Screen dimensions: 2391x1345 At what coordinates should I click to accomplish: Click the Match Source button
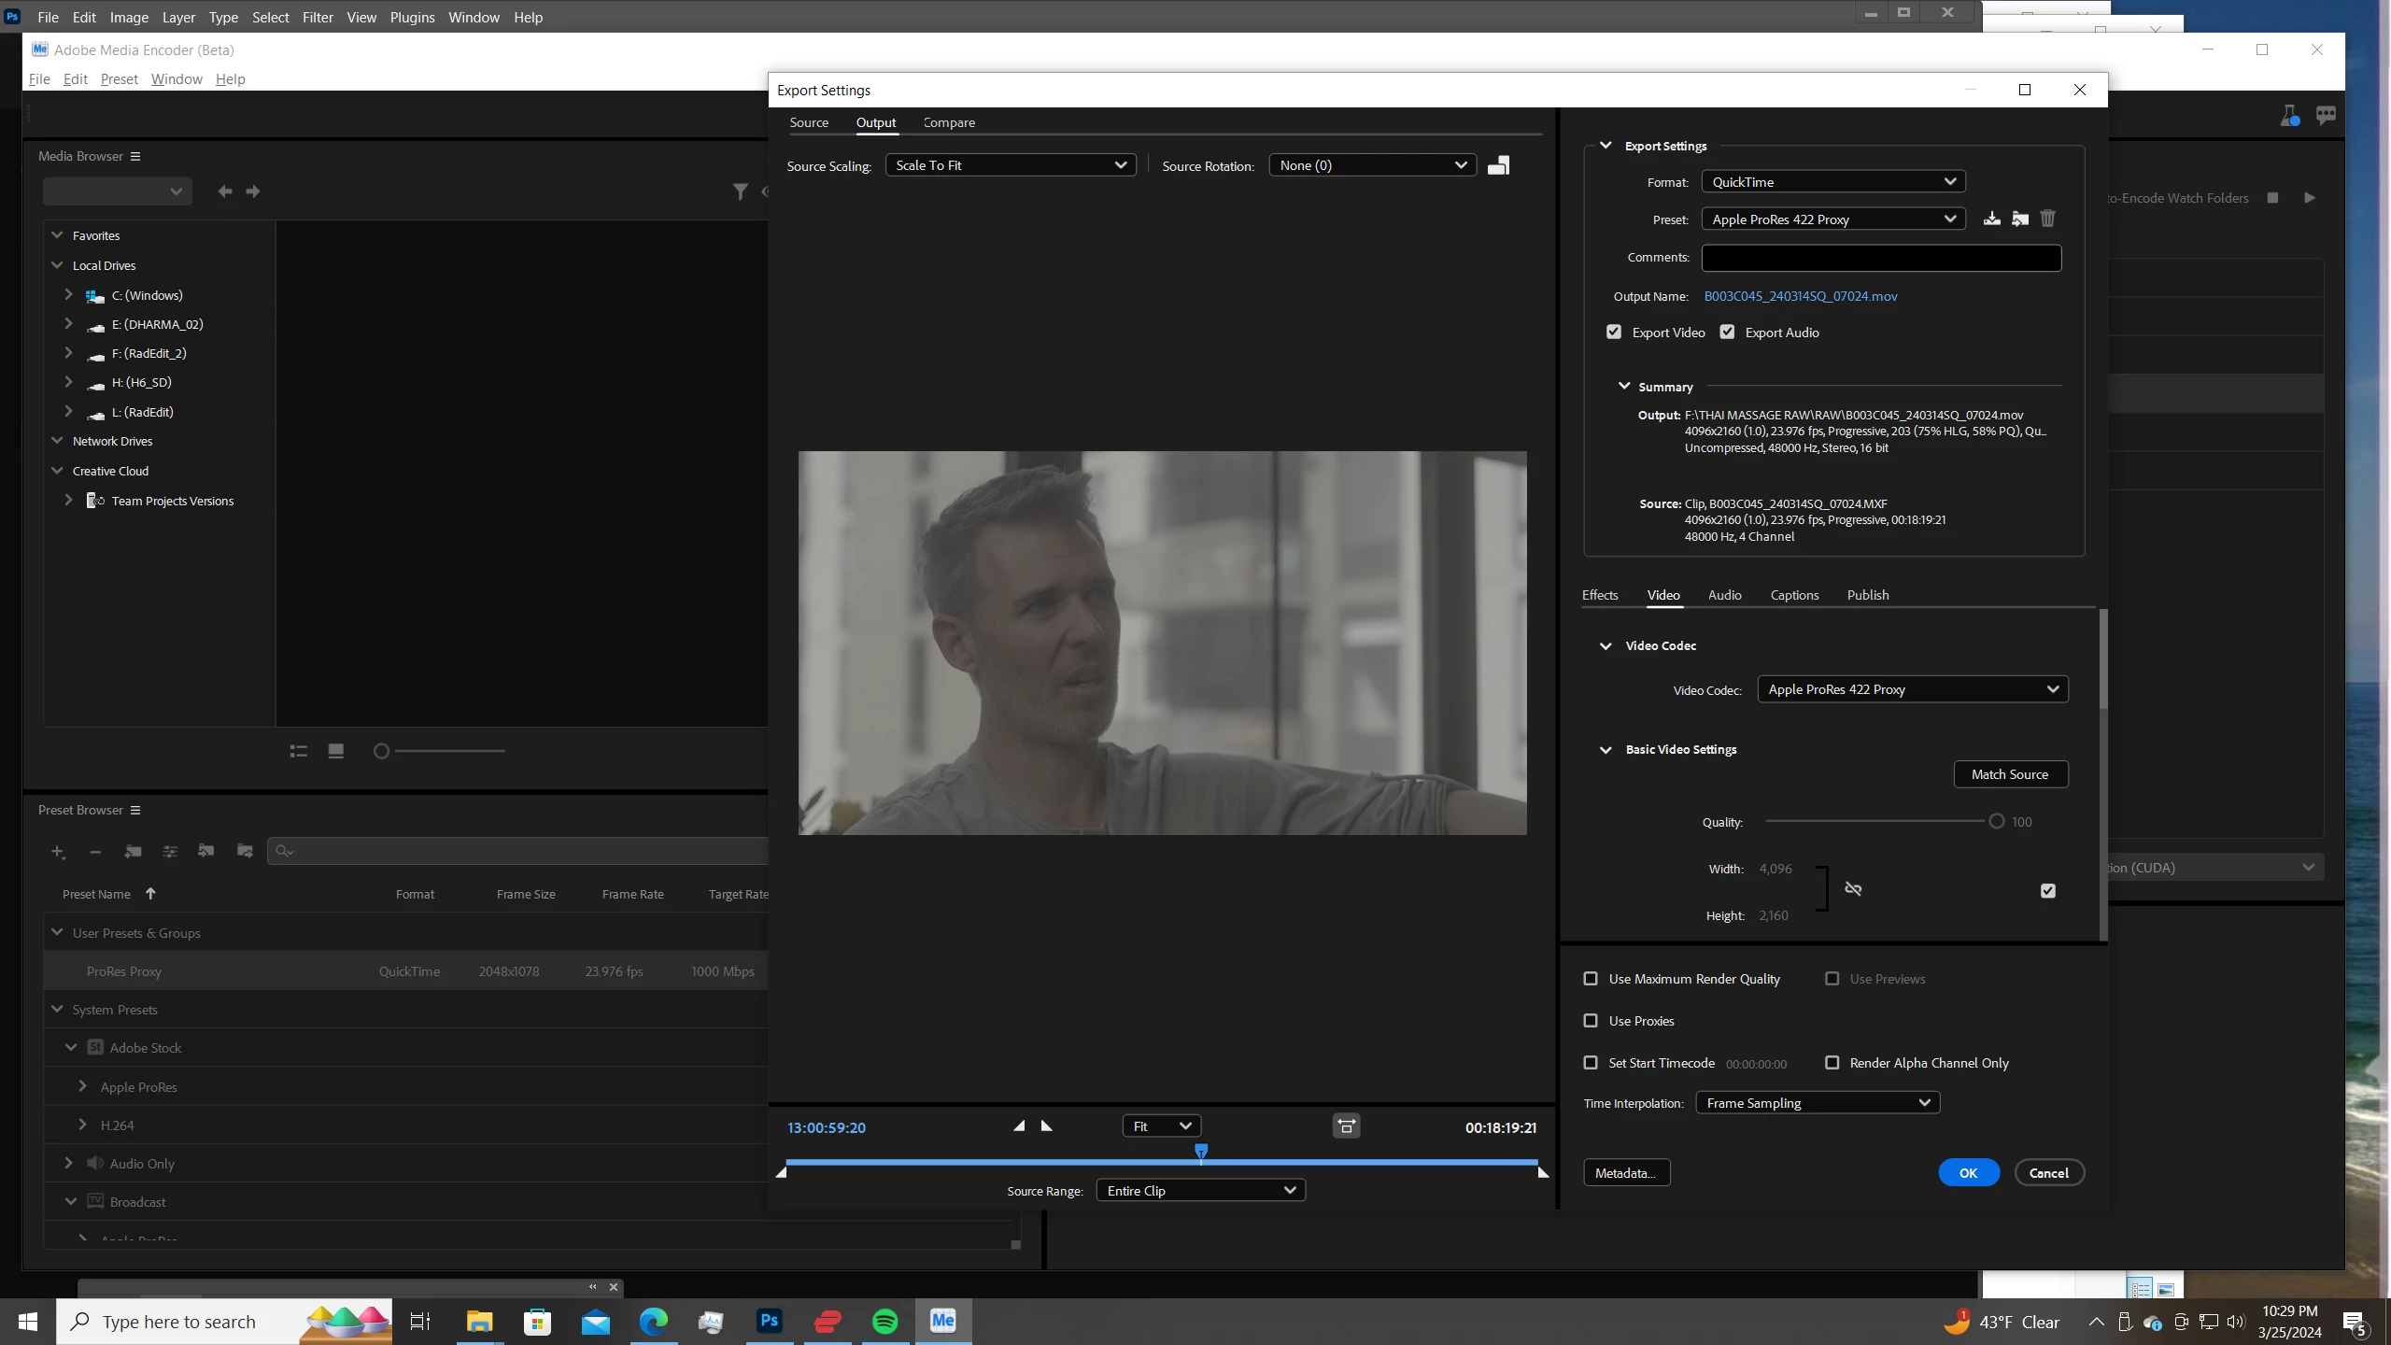tap(2010, 774)
